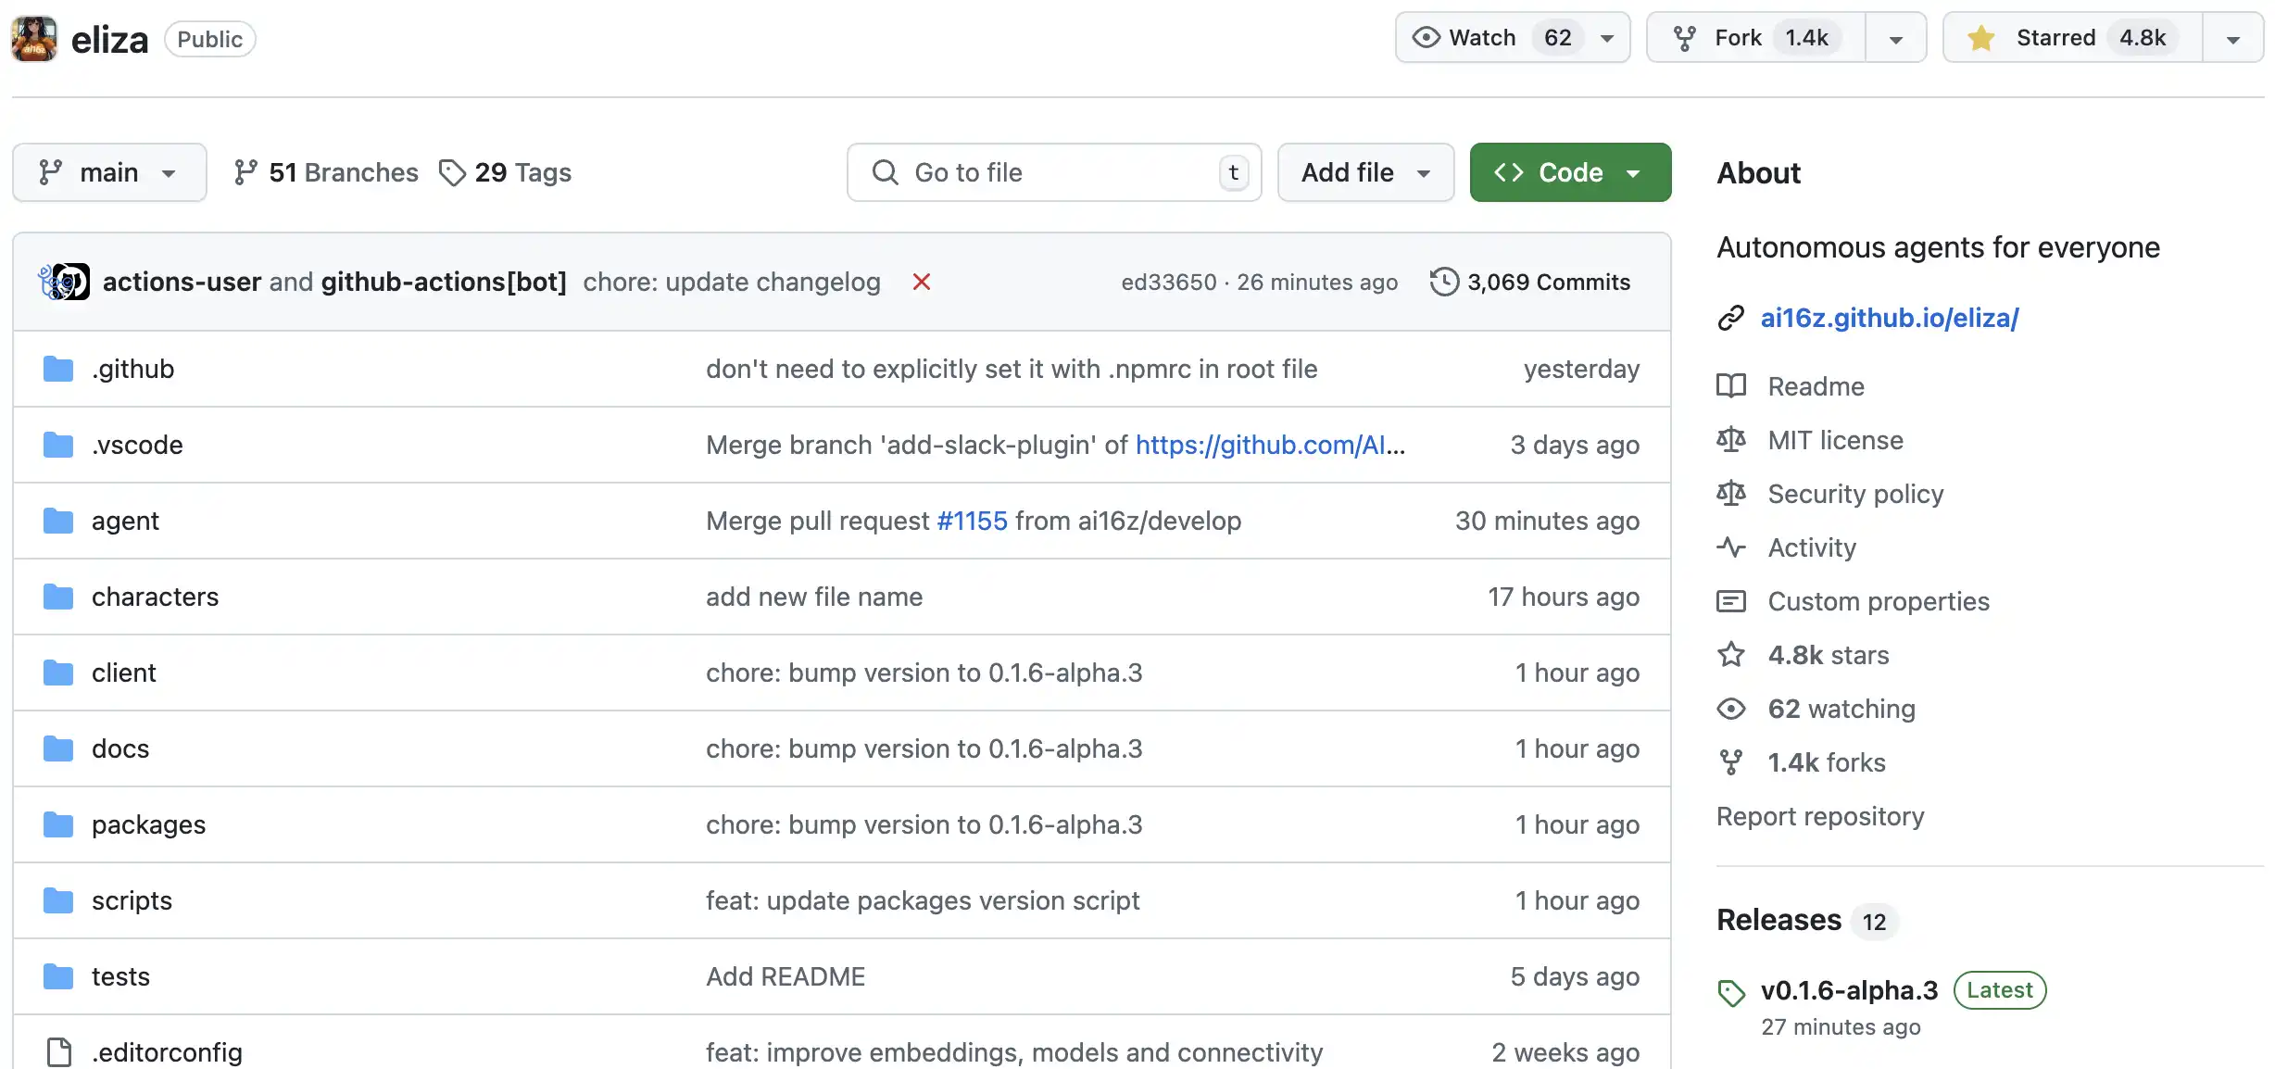Open the green Code dropdown
The height and width of the screenshot is (1069, 2275).
[1570, 172]
